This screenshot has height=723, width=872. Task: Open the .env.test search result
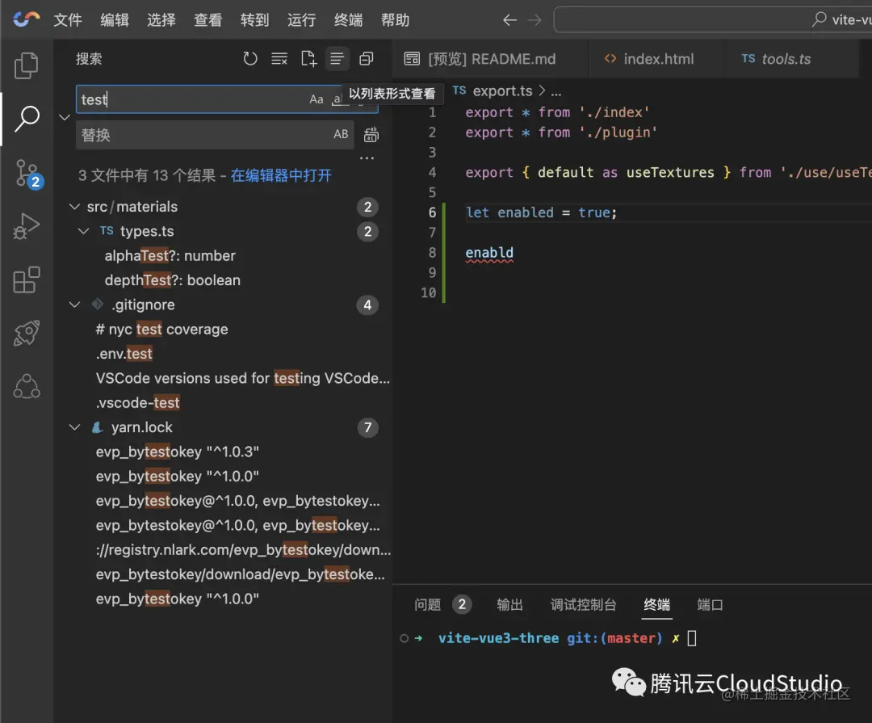point(124,354)
